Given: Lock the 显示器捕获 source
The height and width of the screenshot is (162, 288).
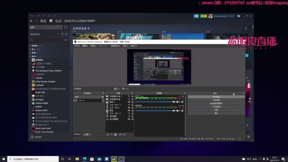Looking at the screenshot, I should click(132, 119).
